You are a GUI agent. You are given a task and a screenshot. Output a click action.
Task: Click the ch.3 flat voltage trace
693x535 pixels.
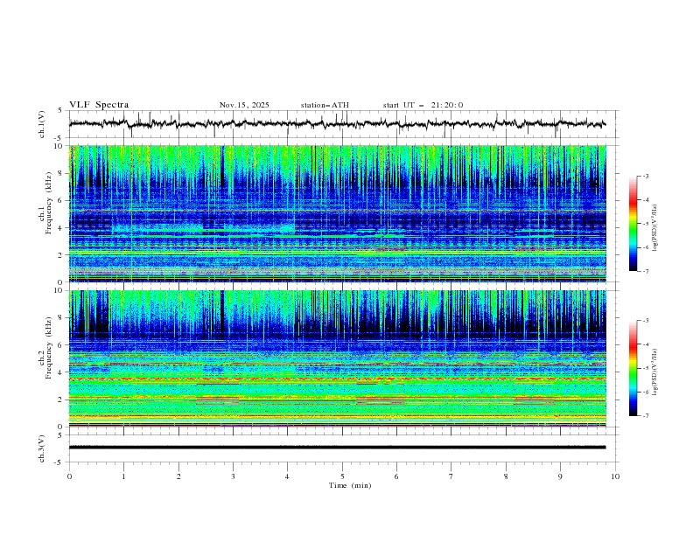click(338, 448)
